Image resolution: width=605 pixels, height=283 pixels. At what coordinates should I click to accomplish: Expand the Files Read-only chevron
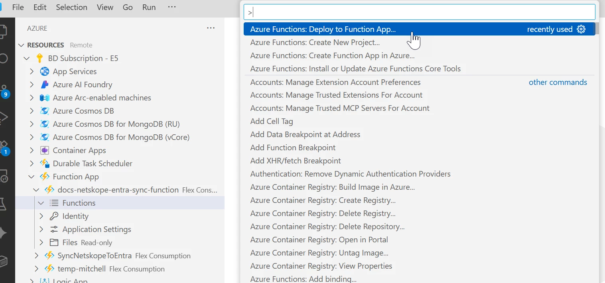[41, 242]
